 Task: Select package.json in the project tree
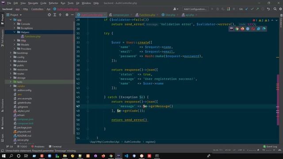point(24,128)
